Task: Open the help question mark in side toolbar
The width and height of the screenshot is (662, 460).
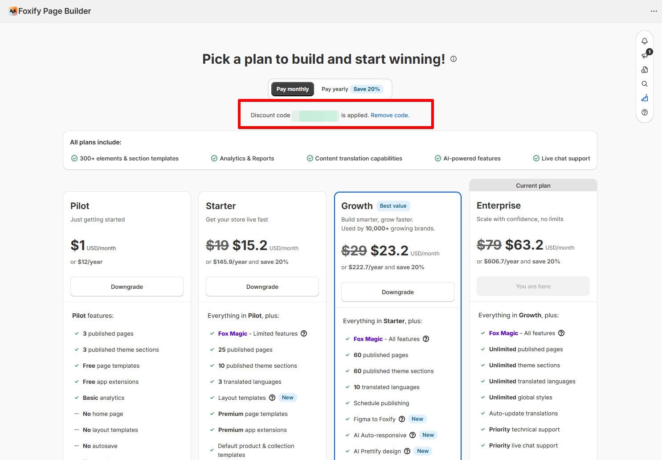Action: [645, 112]
